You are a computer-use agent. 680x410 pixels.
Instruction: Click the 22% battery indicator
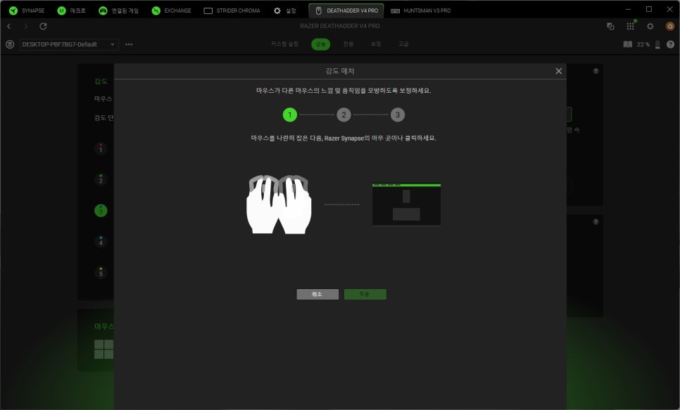pos(648,44)
